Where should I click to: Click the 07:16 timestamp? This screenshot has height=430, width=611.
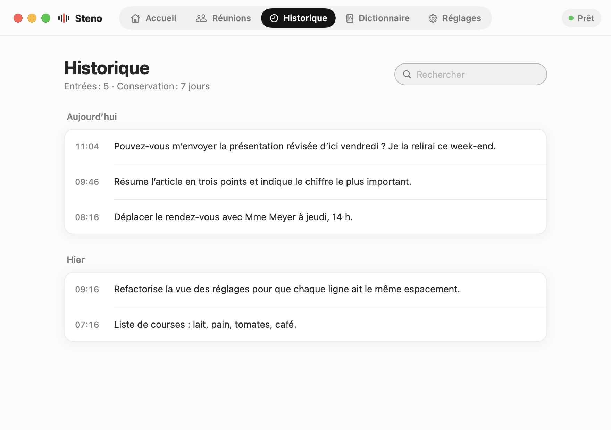(x=87, y=325)
